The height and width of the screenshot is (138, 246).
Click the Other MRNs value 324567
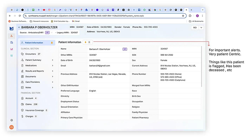coord(93,55)
